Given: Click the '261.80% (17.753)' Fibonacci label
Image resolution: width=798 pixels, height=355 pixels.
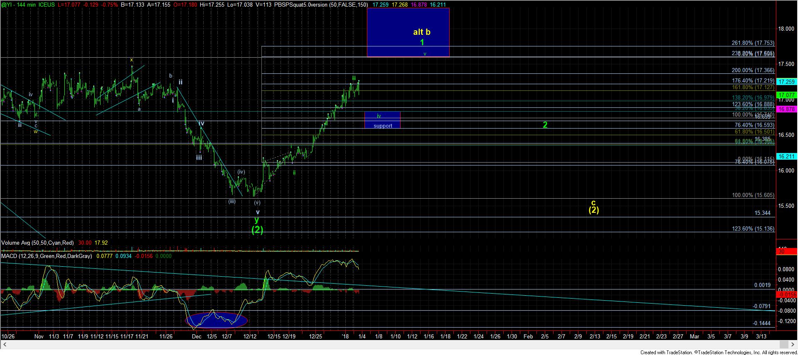Looking at the screenshot, I should (x=753, y=43).
